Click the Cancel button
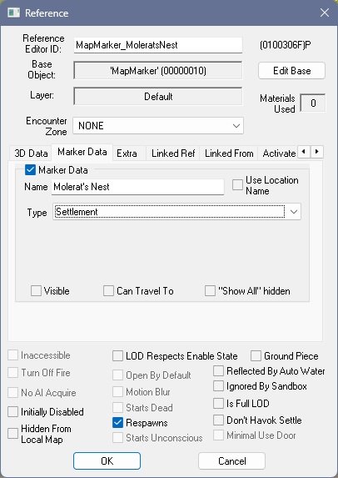338x478 pixels. 231,461
